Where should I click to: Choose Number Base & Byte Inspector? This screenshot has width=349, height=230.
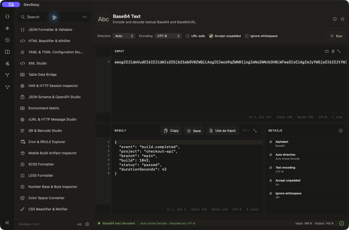tap(54, 187)
